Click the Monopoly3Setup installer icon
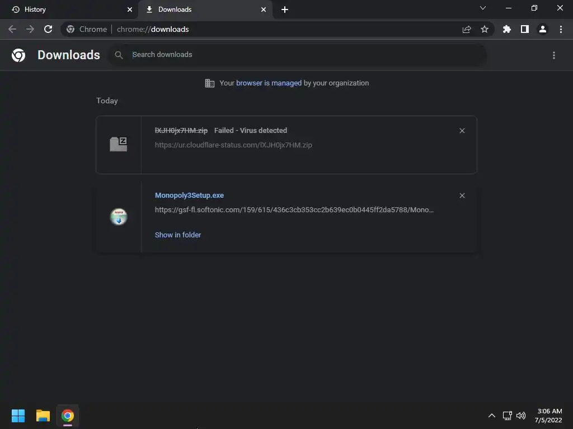The height and width of the screenshot is (429, 573). coord(119,217)
